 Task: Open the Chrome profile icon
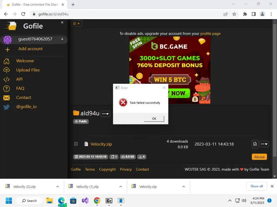[x=262, y=14]
